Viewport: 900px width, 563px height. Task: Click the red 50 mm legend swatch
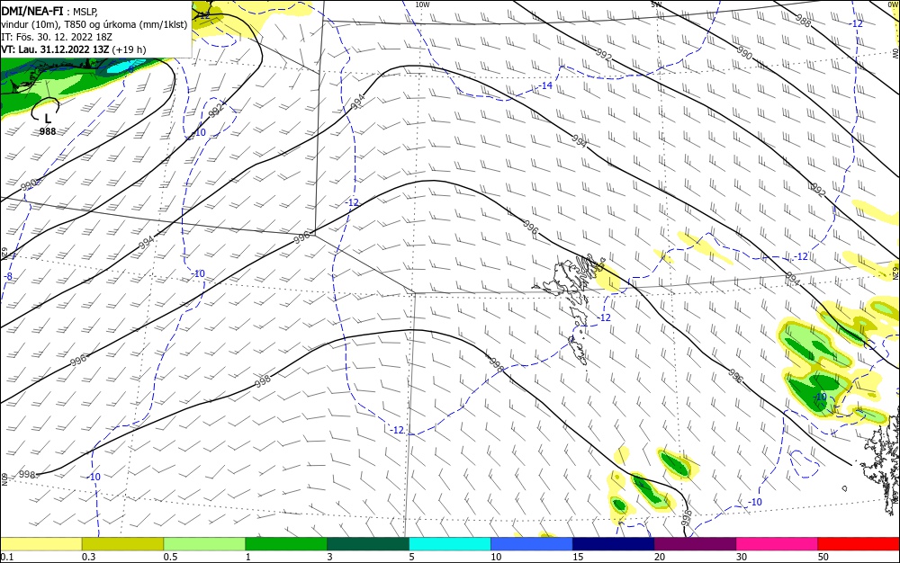coord(859,544)
